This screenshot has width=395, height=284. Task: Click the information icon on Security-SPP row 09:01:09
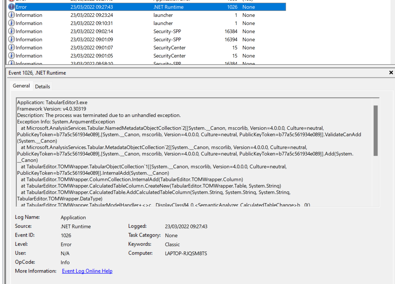(11, 39)
